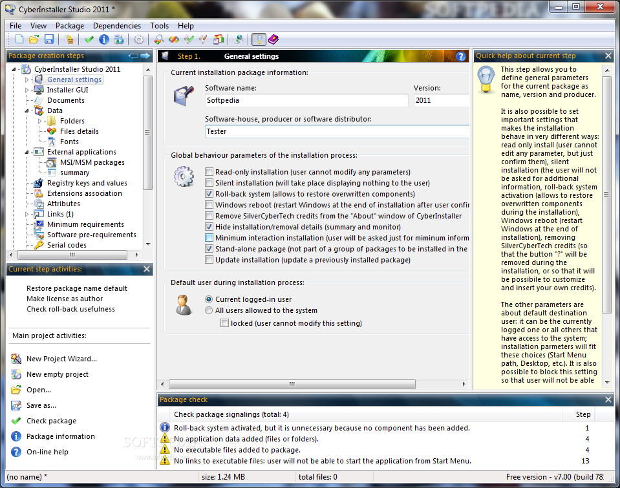
Task: Click the tools with pencil toolbar icon
Action: (203, 39)
